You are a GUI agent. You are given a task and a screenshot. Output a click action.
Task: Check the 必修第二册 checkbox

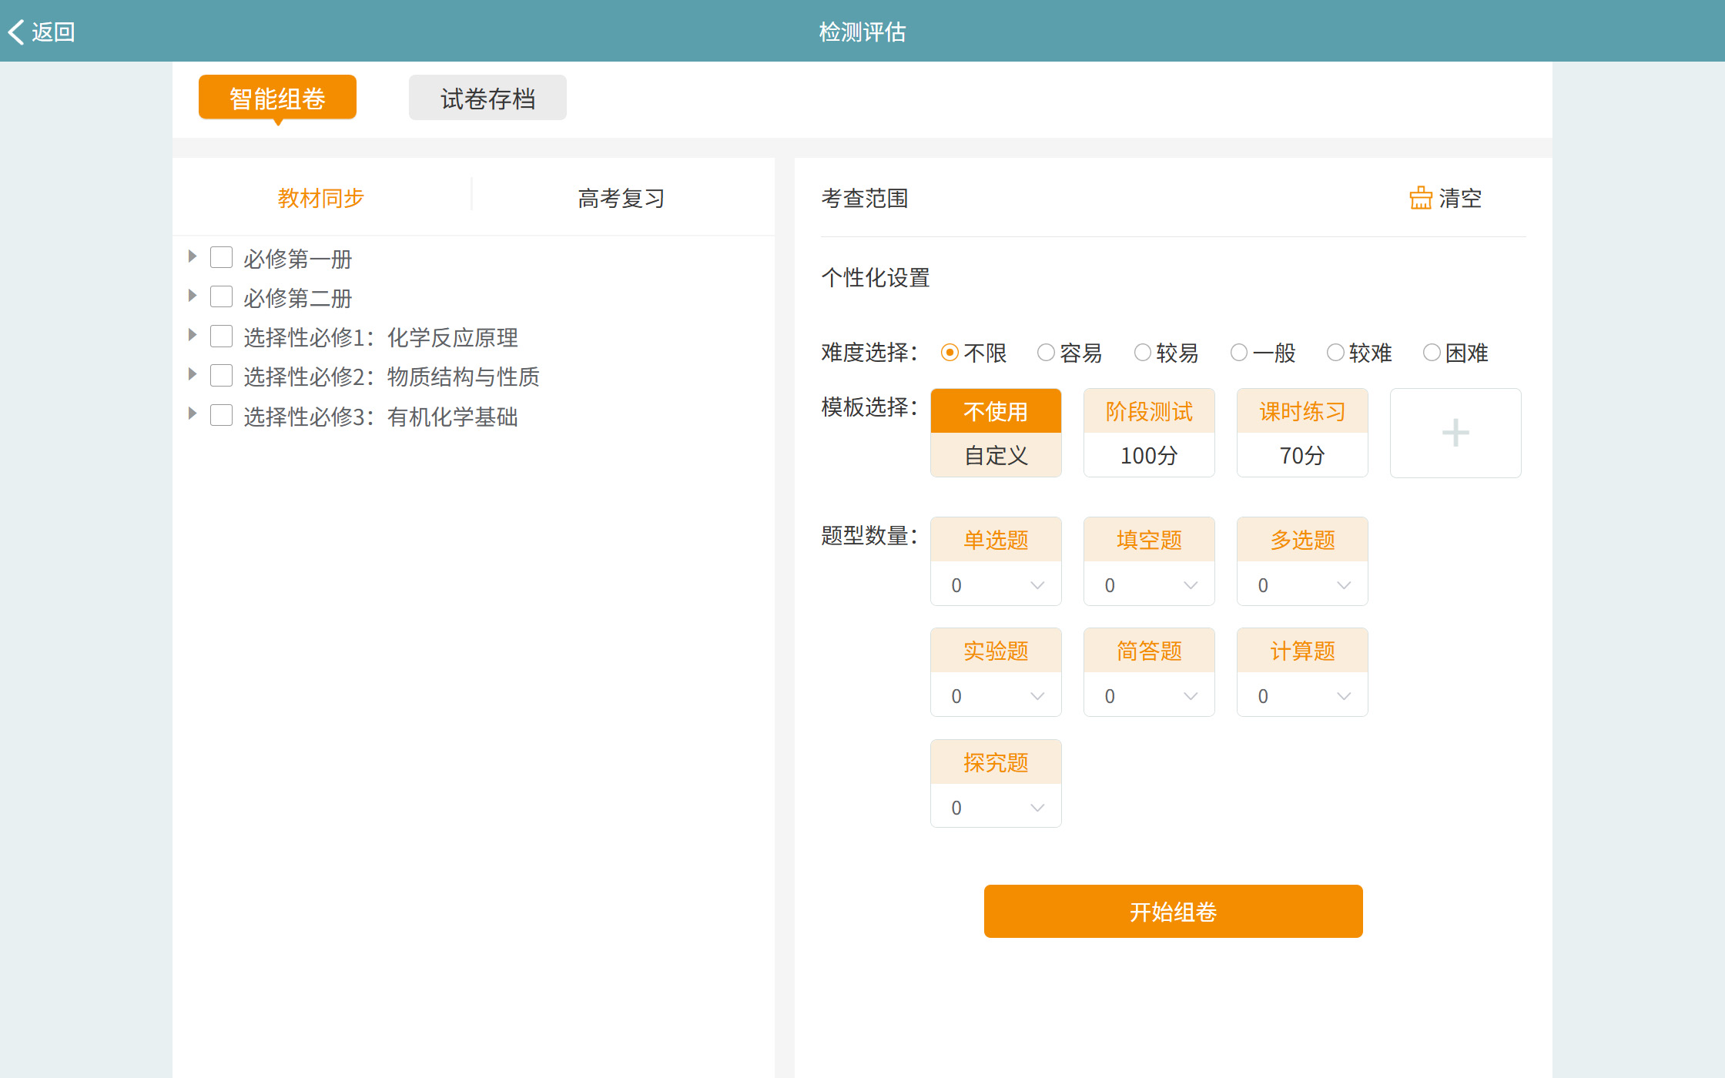tap(222, 296)
